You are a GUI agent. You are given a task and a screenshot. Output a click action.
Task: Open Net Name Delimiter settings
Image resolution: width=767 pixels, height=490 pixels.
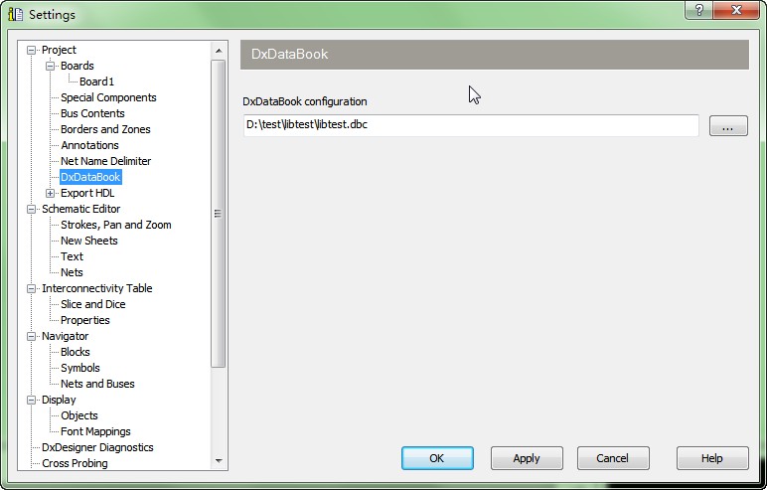(x=105, y=161)
